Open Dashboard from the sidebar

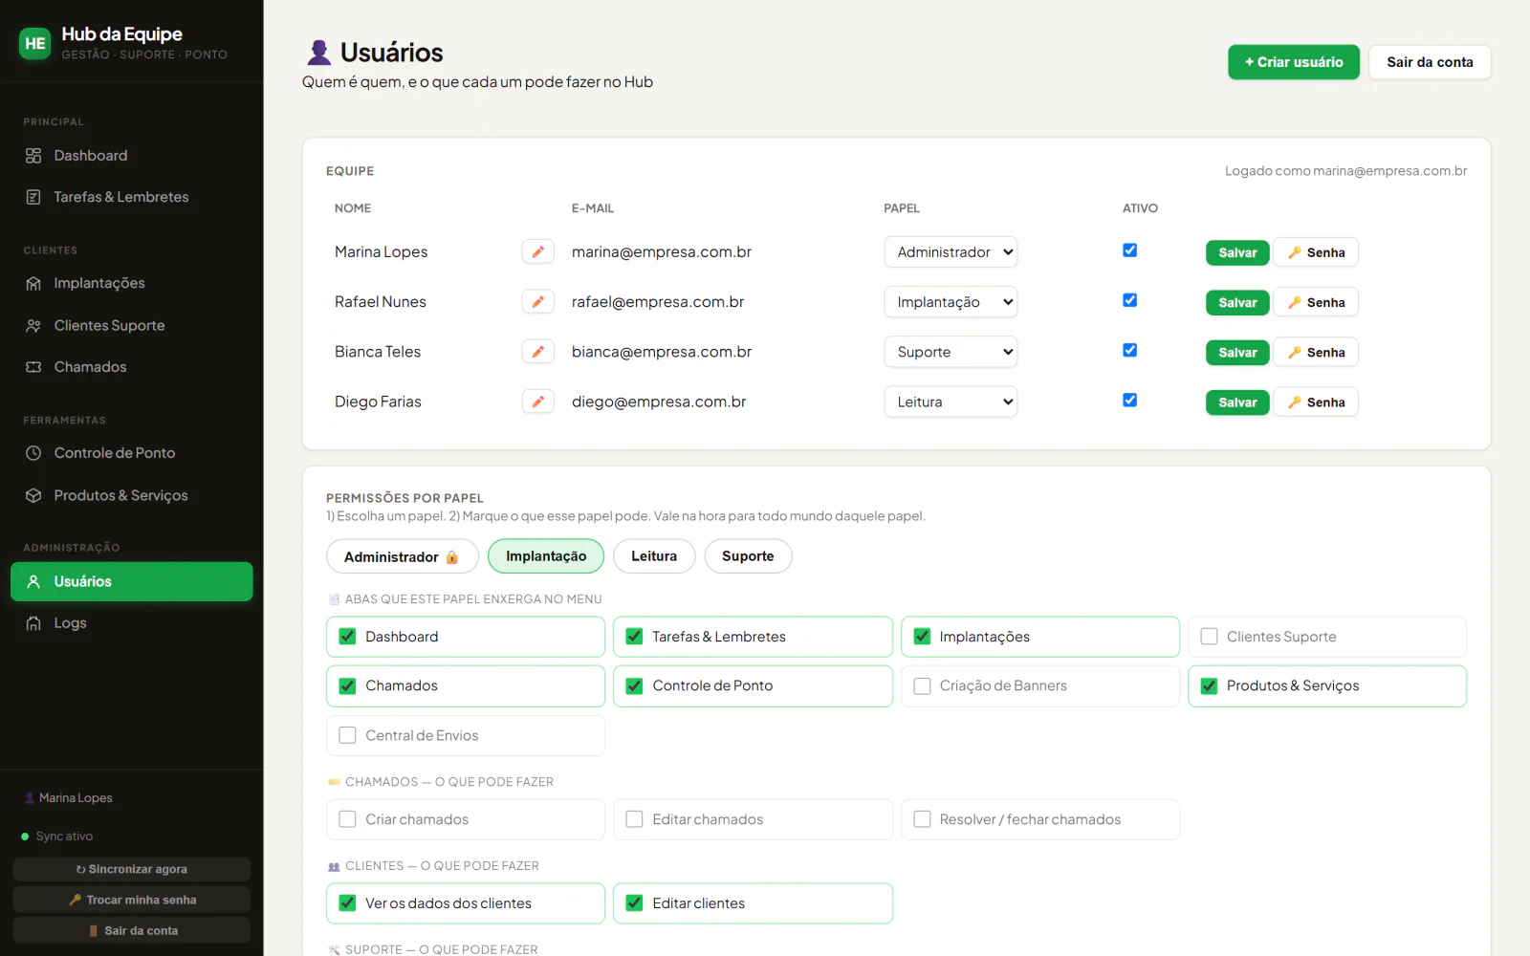[x=131, y=156]
